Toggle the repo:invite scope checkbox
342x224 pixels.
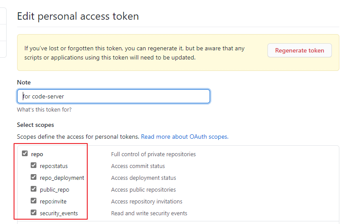[x=34, y=201]
